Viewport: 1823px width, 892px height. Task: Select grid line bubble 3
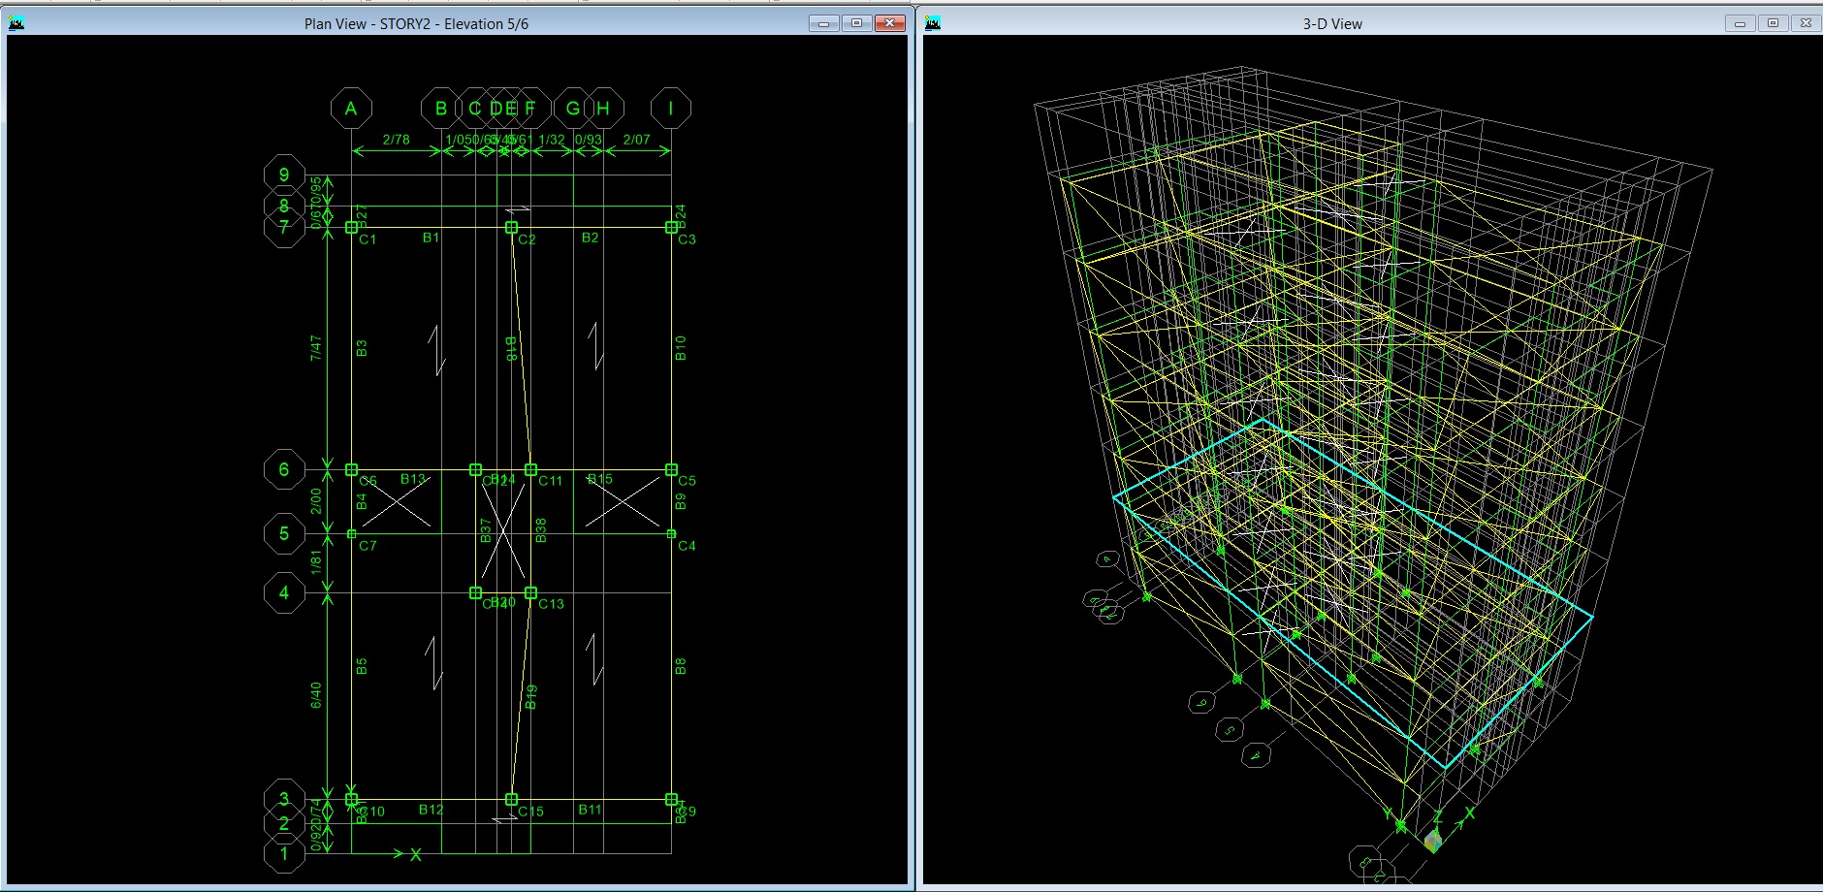pos(284,799)
